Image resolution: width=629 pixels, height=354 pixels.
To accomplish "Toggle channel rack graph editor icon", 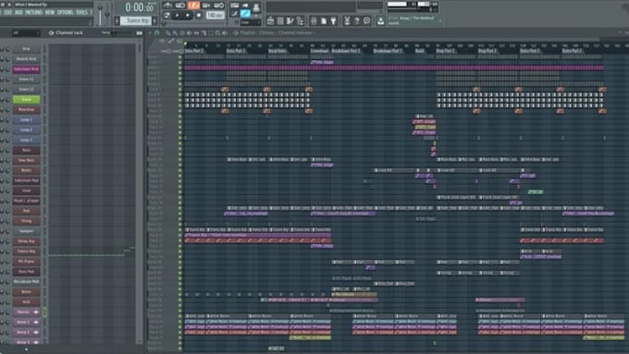I will pos(139,33).
